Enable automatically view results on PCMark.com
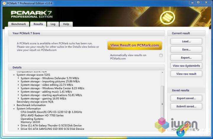This screenshot has width=213, height=139. pos(161,55)
